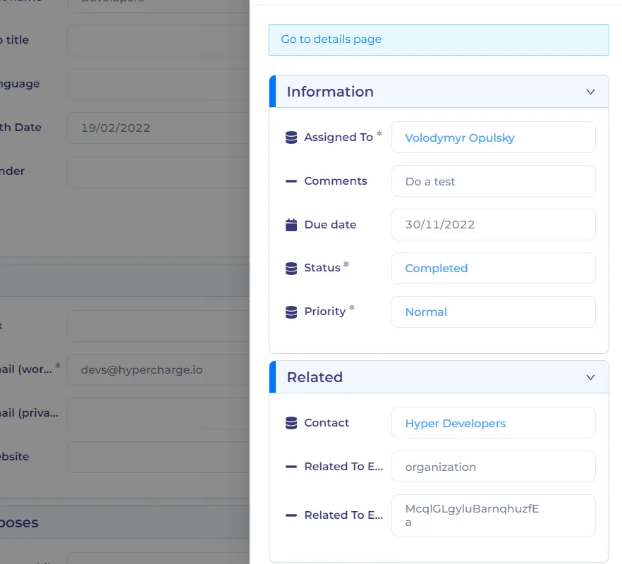The width and height of the screenshot is (622, 564).
Task: Open Volodymyr Opulsky assignee link
Action: (460, 137)
